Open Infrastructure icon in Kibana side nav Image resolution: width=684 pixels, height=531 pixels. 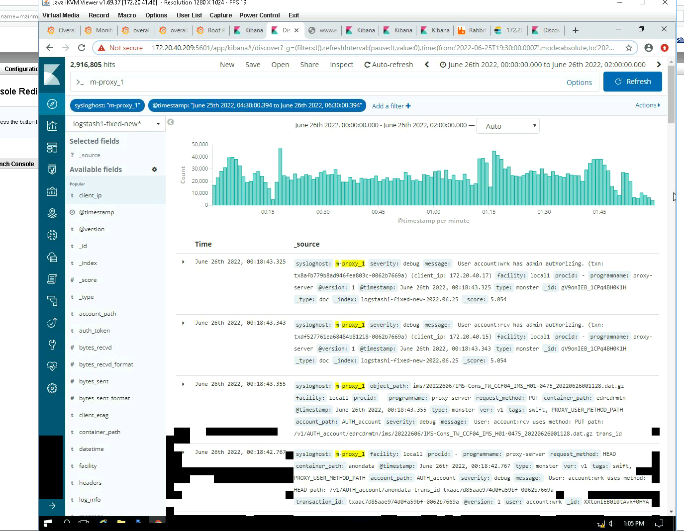tap(52, 257)
